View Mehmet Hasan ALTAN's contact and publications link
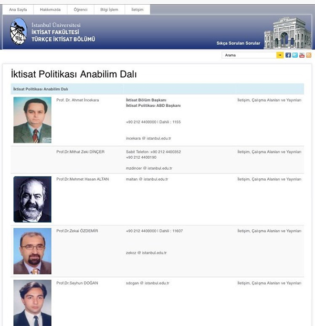 269,179
